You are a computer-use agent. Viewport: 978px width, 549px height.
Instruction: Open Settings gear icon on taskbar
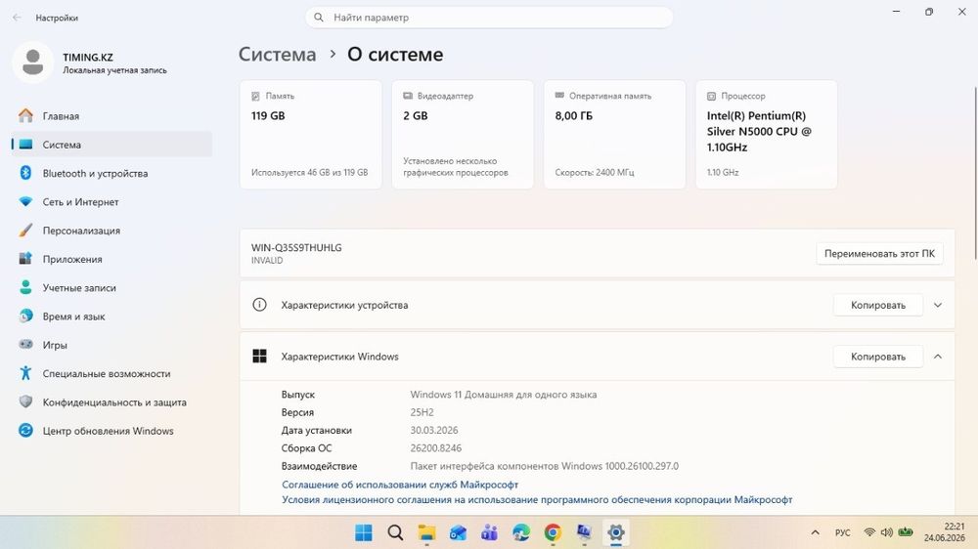click(x=615, y=532)
